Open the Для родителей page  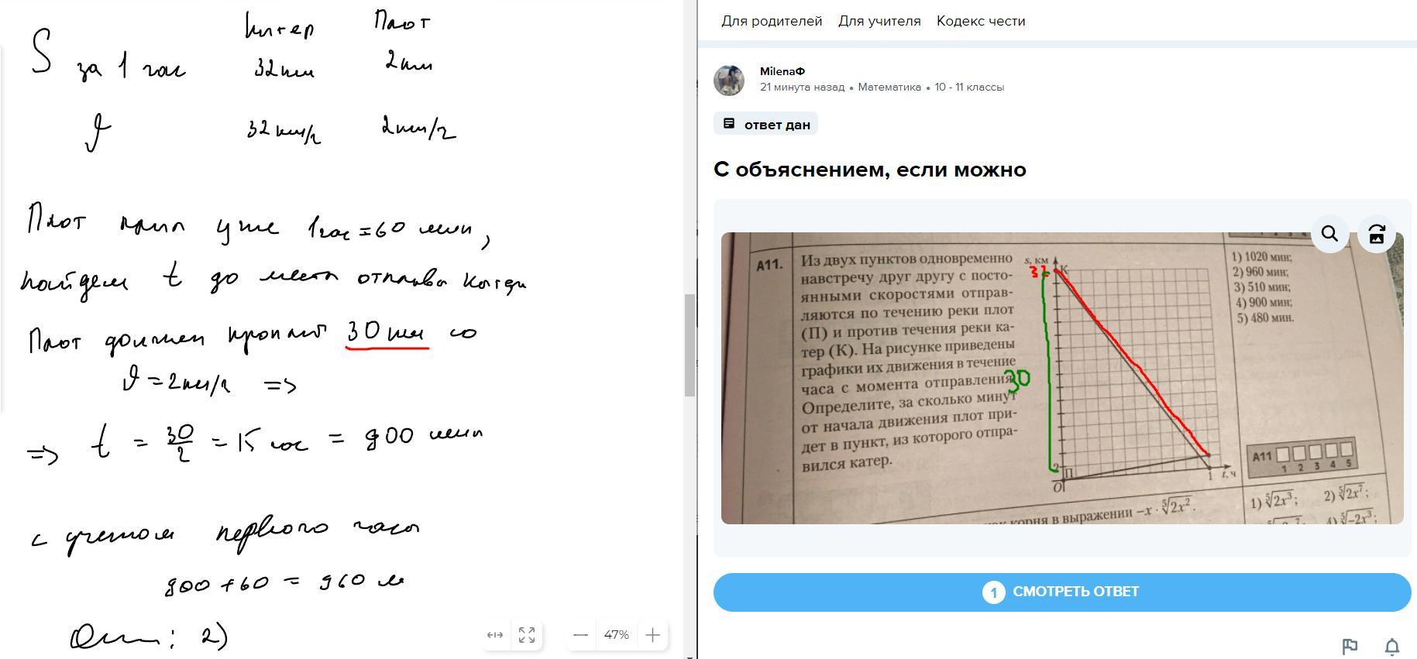pos(772,21)
